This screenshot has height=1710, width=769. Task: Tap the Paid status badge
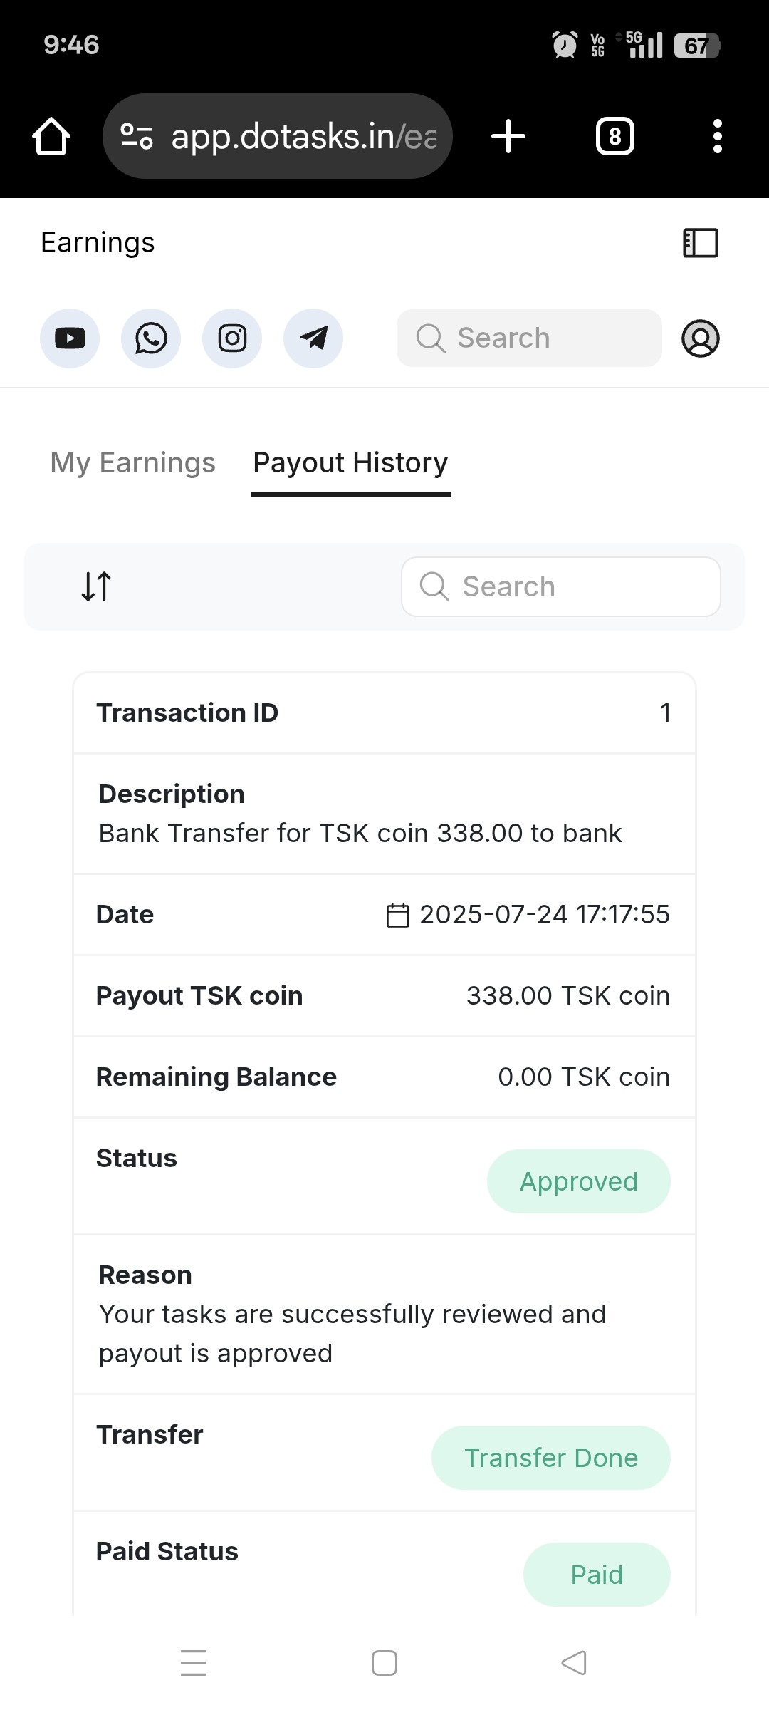(597, 1575)
